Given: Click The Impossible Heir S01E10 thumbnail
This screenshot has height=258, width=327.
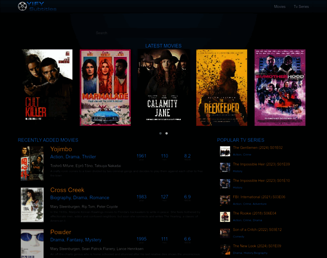Looking at the screenshot, I should tap(225, 184).
